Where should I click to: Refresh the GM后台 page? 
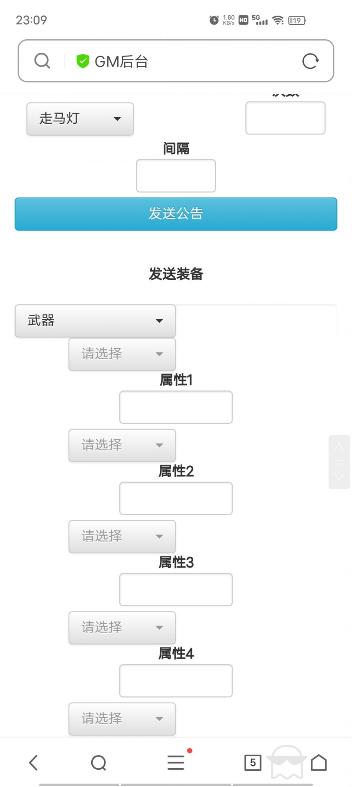coord(311,60)
